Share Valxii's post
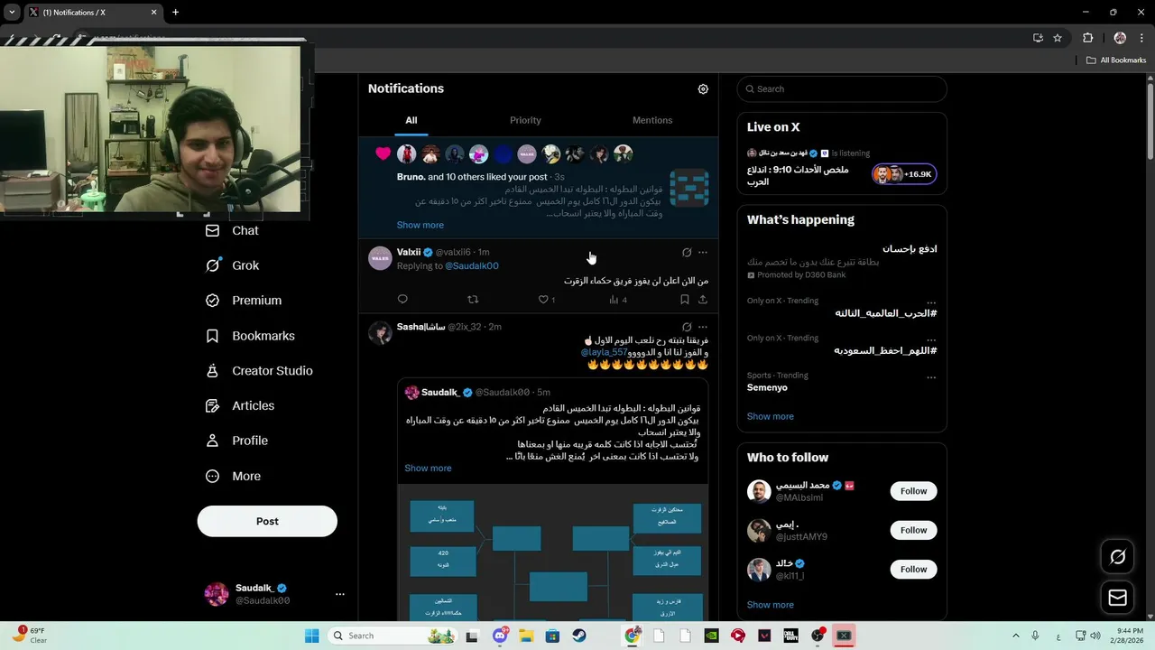The image size is (1155, 650). (703, 300)
